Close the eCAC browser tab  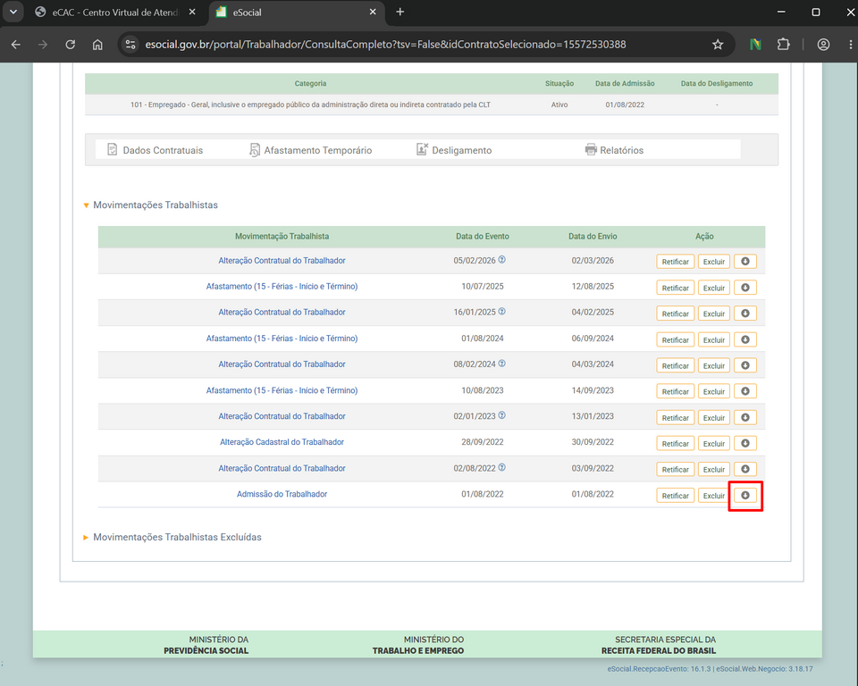(192, 12)
